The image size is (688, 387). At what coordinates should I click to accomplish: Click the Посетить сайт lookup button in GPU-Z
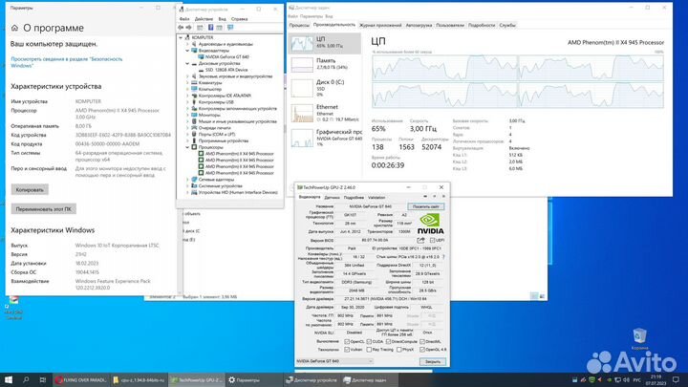[425, 206]
